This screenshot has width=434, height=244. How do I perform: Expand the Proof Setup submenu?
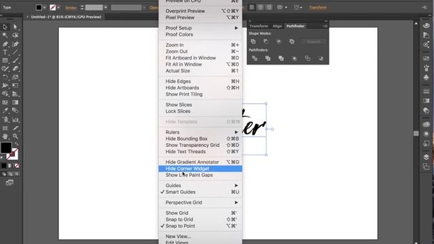[x=201, y=28]
